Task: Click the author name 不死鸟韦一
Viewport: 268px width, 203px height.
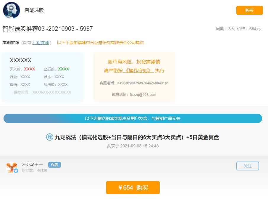Action: coord(32,165)
